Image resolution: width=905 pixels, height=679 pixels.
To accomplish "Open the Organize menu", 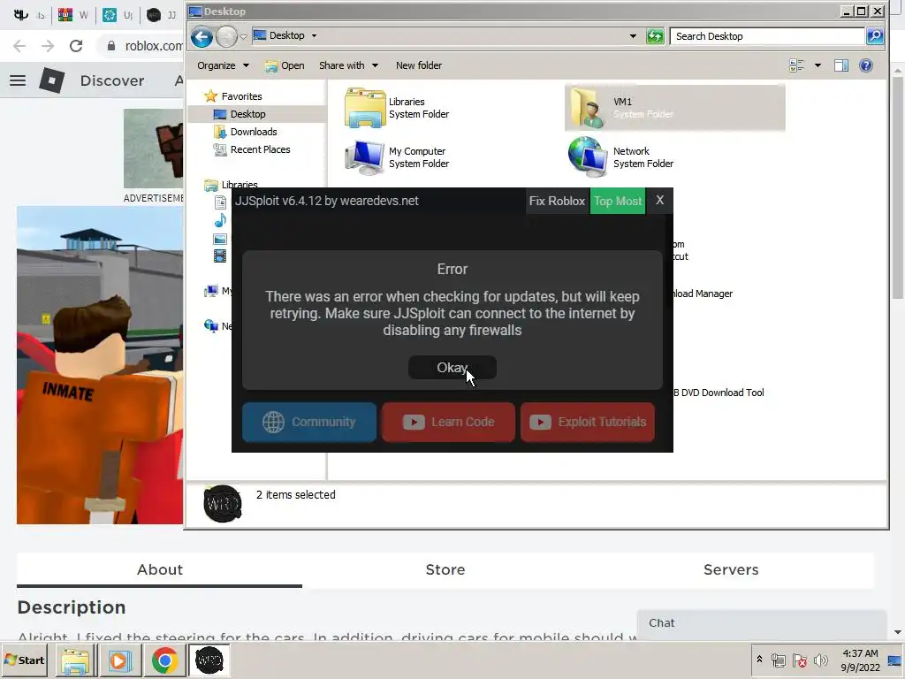I will click(223, 65).
